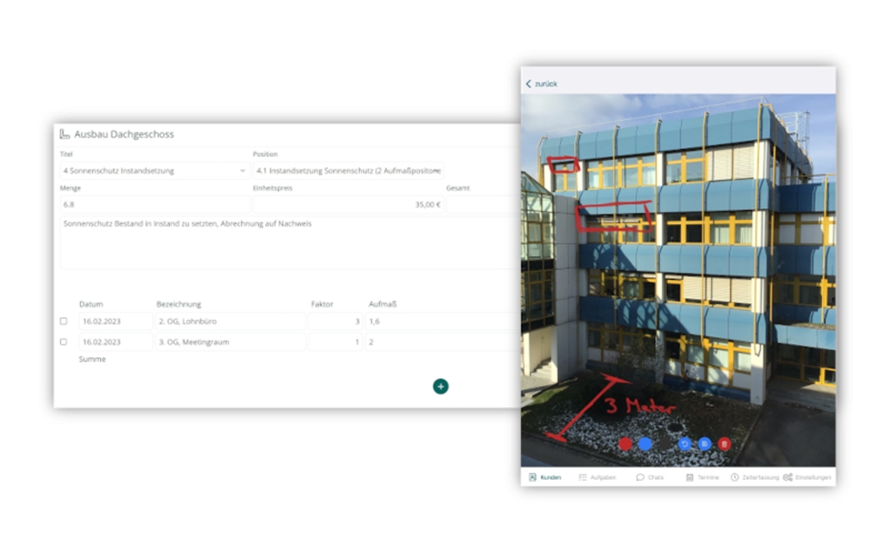The image size is (871, 554).
Task: Select the blue drawing color circle
Action: [645, 444]
